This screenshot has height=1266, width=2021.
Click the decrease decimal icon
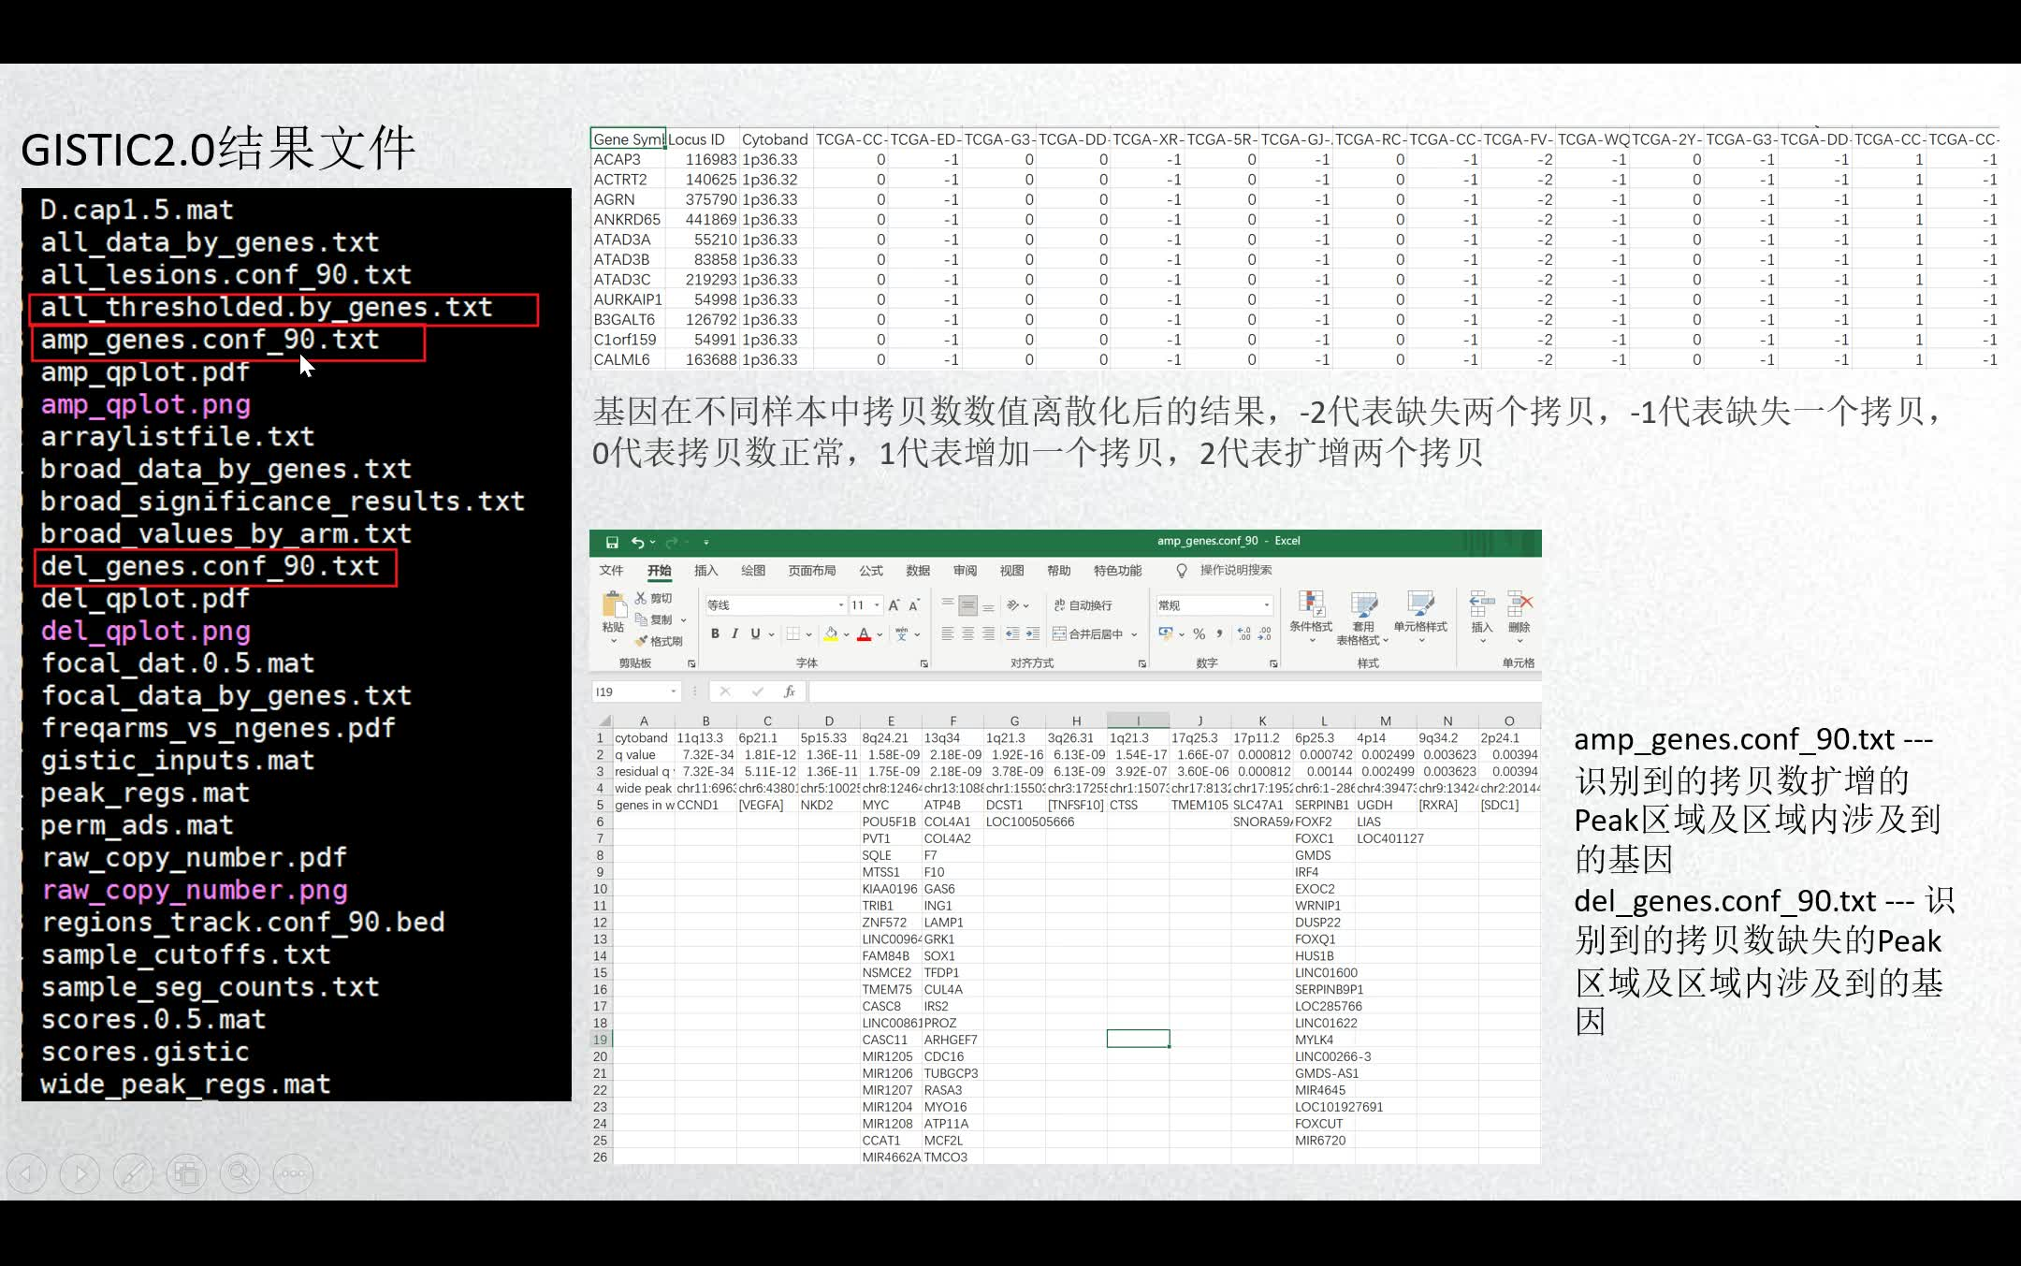(x=1265, y=634)
